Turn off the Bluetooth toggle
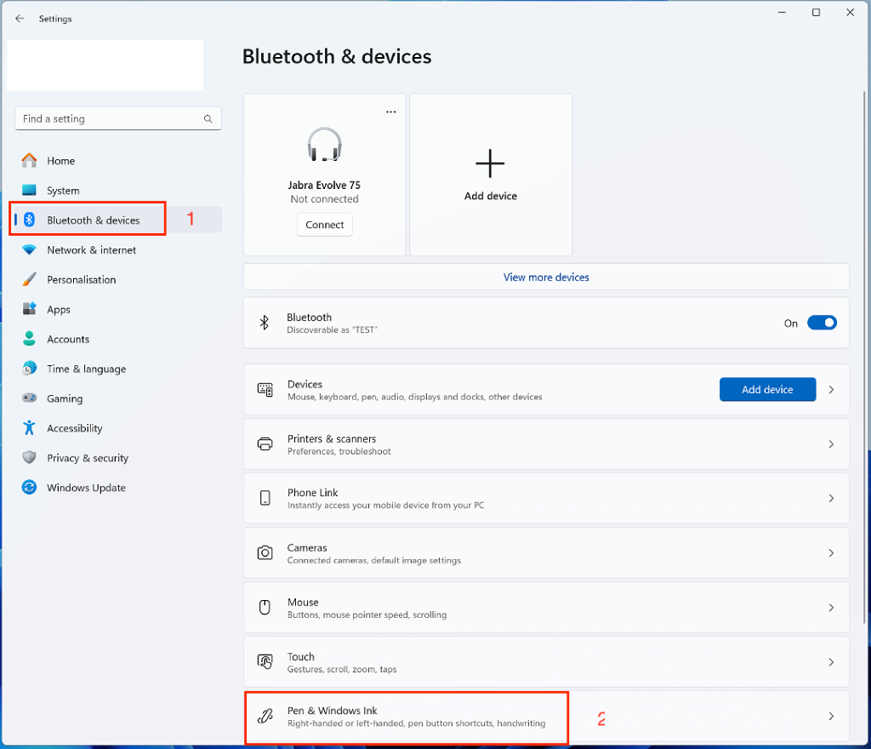The height and width of the screenshot is (749, 871). (x=822, y=323)
